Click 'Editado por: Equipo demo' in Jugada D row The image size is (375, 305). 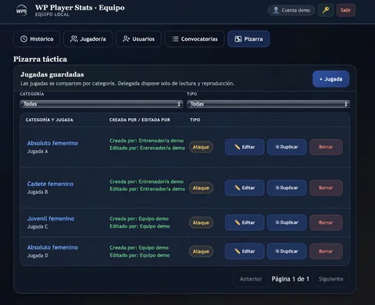(x=140, y=255)
